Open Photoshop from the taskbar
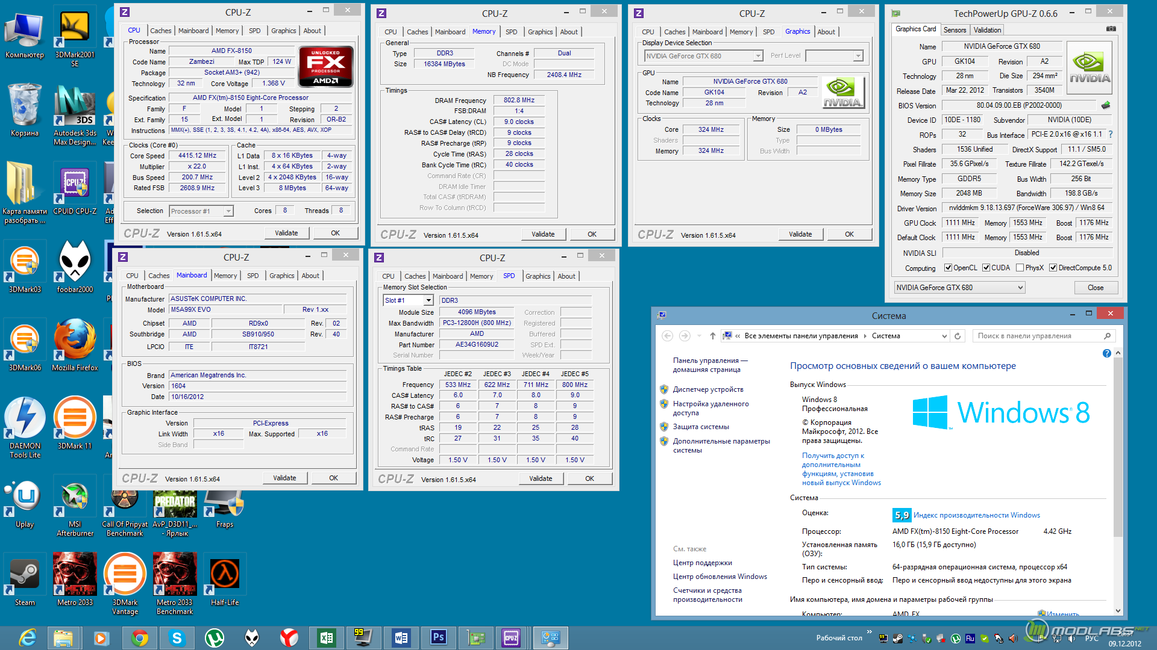Screen dimensions: 1157x650 (x=438, y=637)
